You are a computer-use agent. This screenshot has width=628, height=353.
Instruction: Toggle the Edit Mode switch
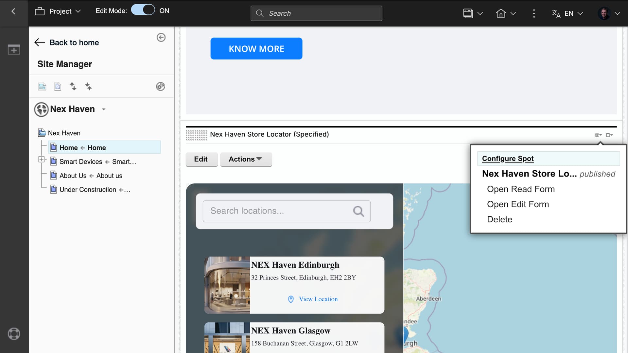143,10
